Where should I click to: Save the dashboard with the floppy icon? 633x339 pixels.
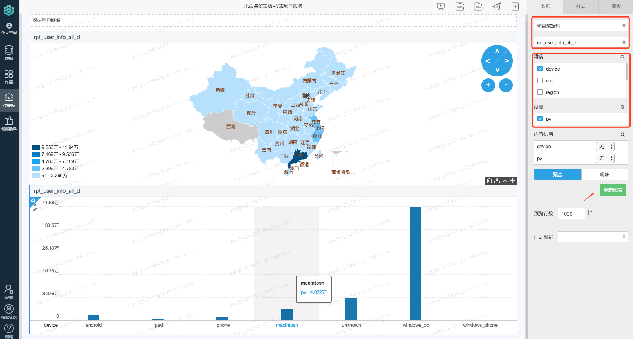click(459, 6)
